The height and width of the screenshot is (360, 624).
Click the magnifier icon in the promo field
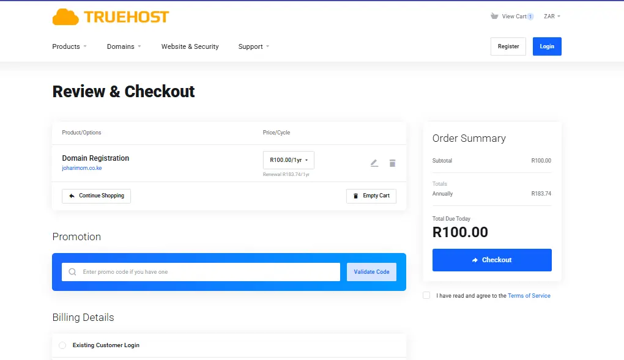[74, 271]
